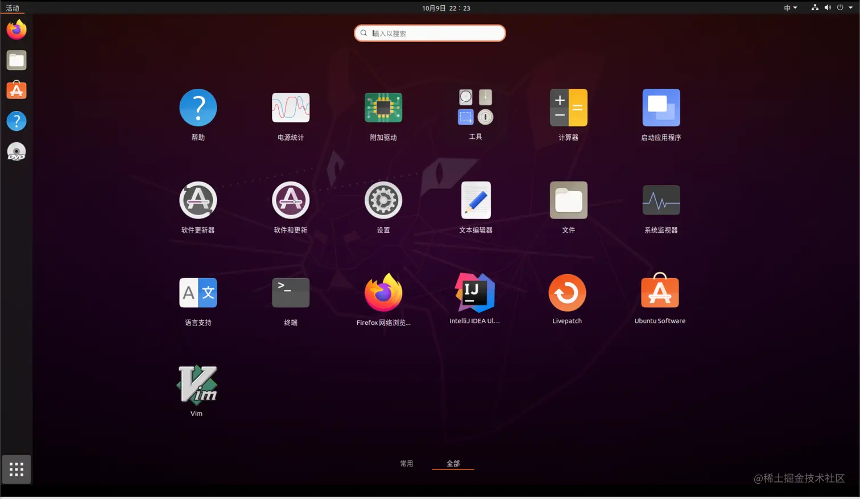Open the clock and calendar menu
Viewport: 860px width, 499px height.
446,8
